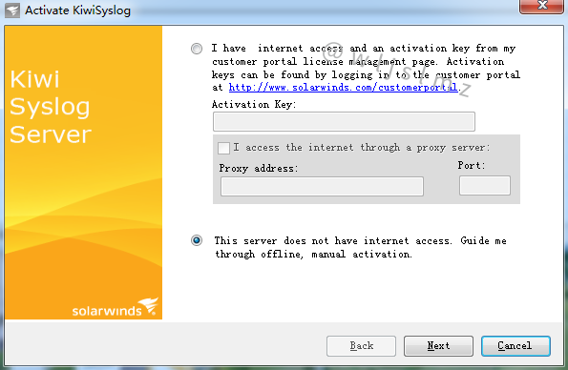Click the Cancel button

515,346
